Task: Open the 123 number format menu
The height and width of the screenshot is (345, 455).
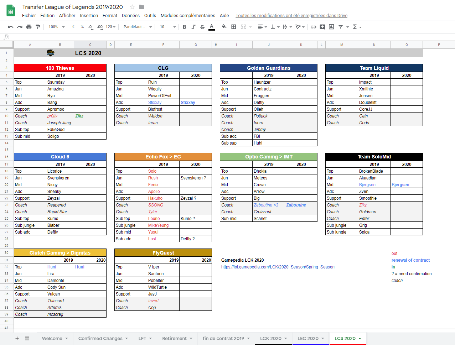Action: click(110, 27)
